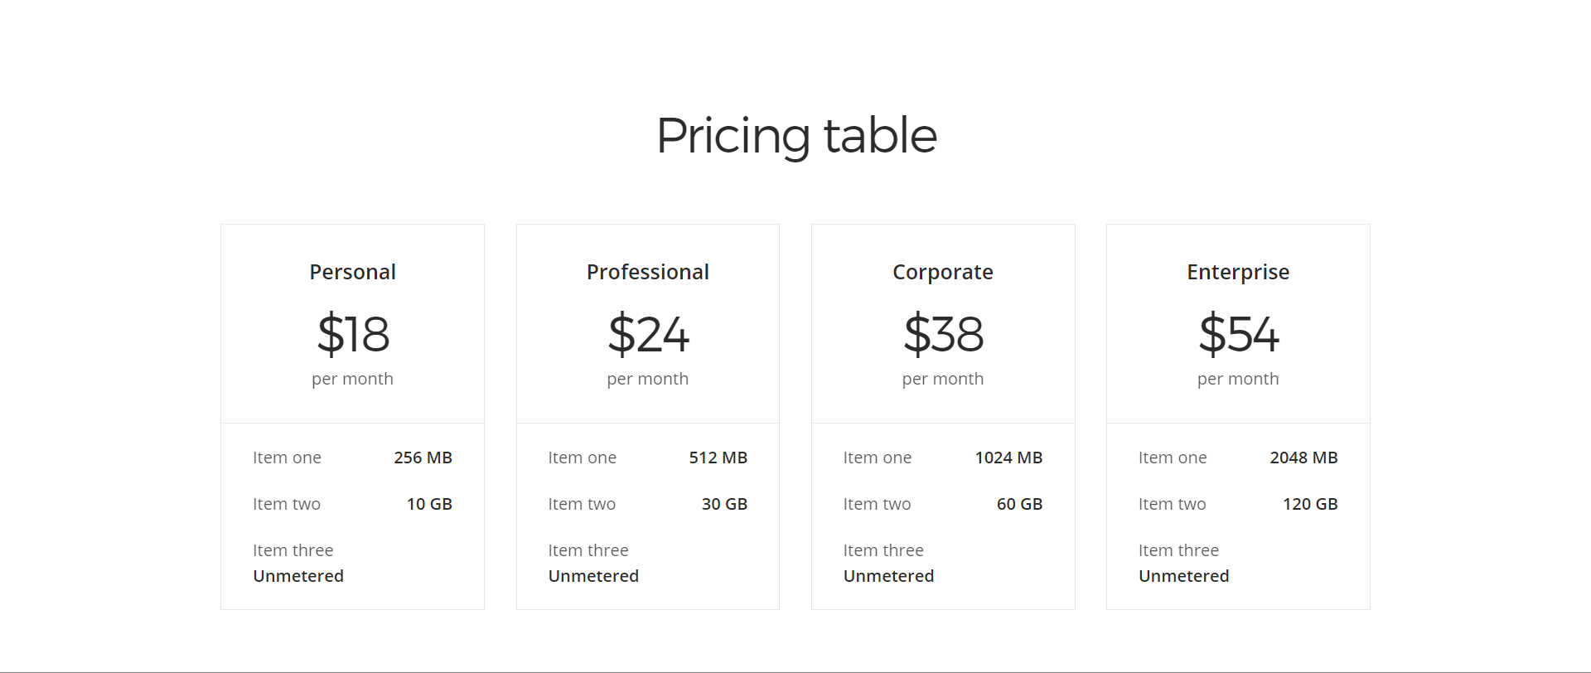This screenshot has height=673, width=1591.
Task: Click Item three in Enterprise card
Action: tap(1178, 550)
